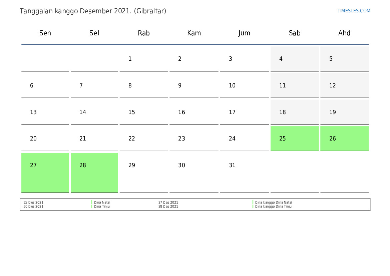Click the Dina Natal legend entry
The height and width of the screenshot is (276, 390).
coord(102,202)
